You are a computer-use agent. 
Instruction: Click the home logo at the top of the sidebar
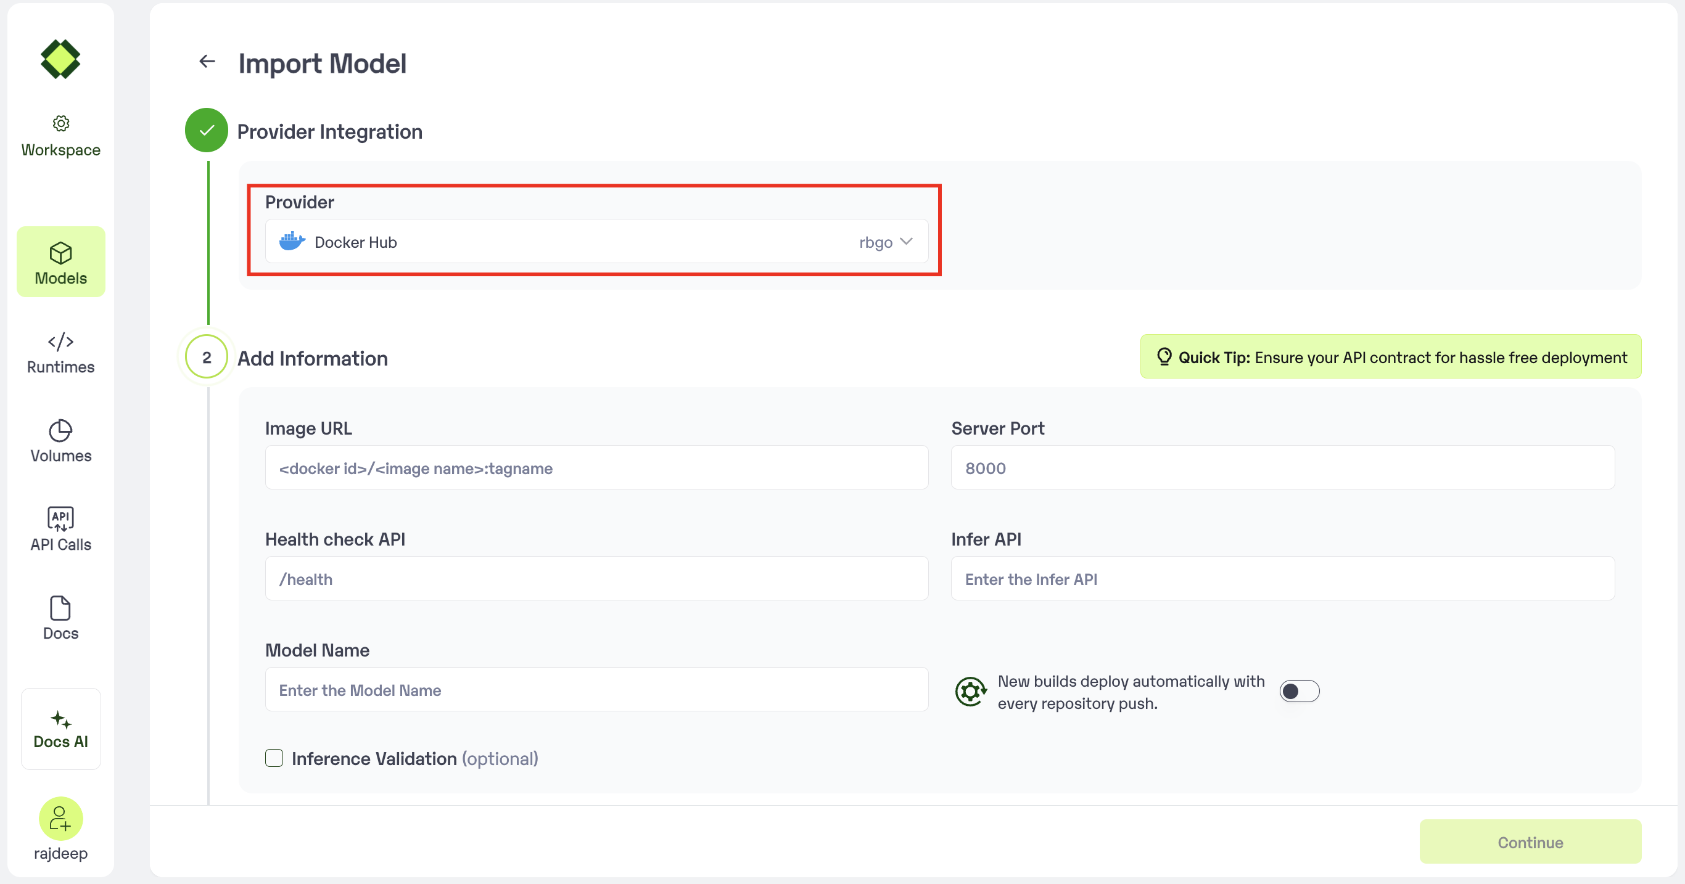[x=61, y=60]
